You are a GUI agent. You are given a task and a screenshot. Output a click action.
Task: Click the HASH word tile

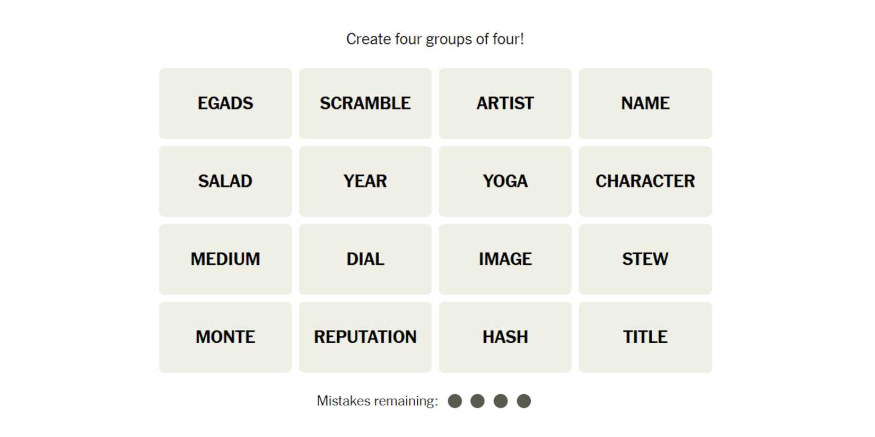[x=505, y=337]
